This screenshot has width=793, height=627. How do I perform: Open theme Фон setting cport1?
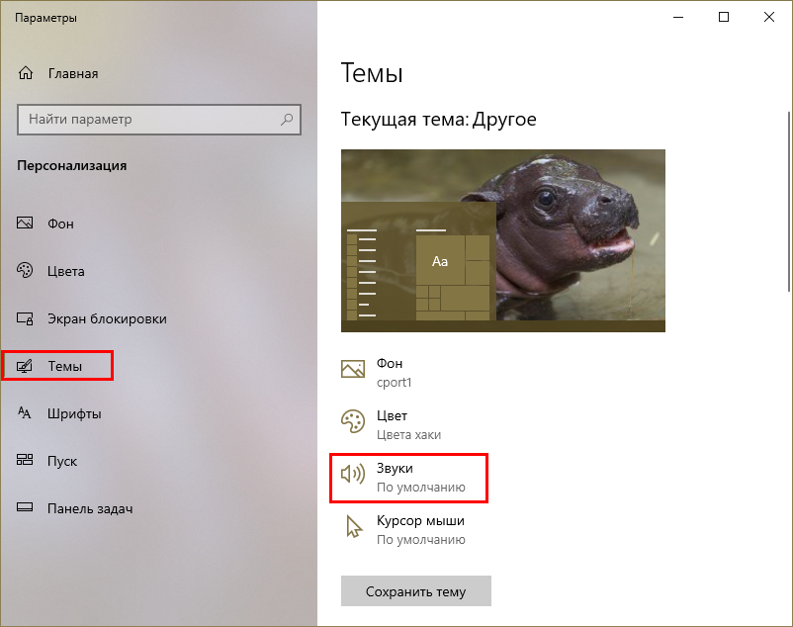(394, 372)
